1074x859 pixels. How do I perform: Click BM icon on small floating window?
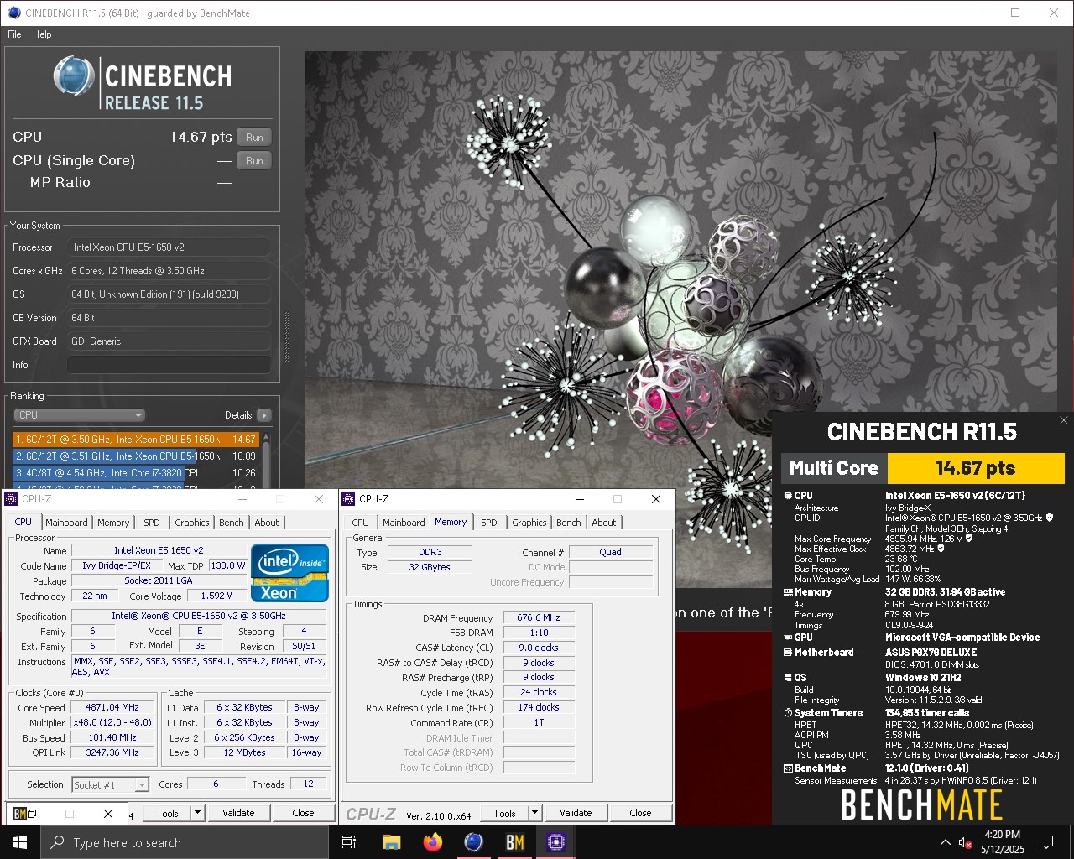(21, 814)
